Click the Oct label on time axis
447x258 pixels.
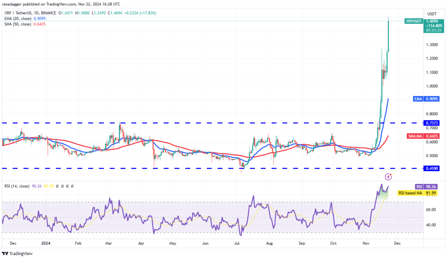tap(334, 243)
